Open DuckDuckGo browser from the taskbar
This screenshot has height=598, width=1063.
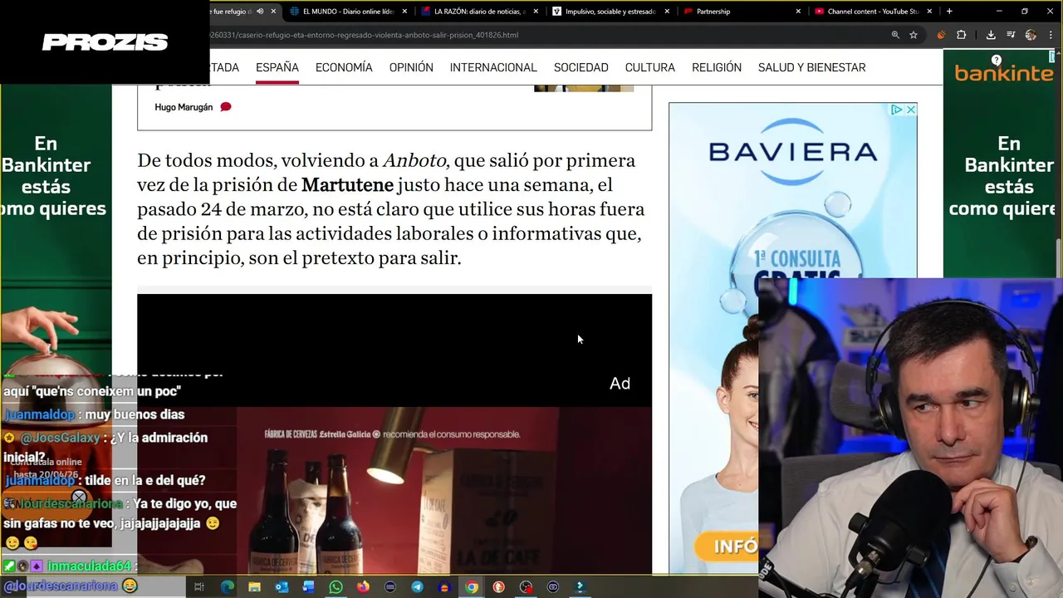498,587
